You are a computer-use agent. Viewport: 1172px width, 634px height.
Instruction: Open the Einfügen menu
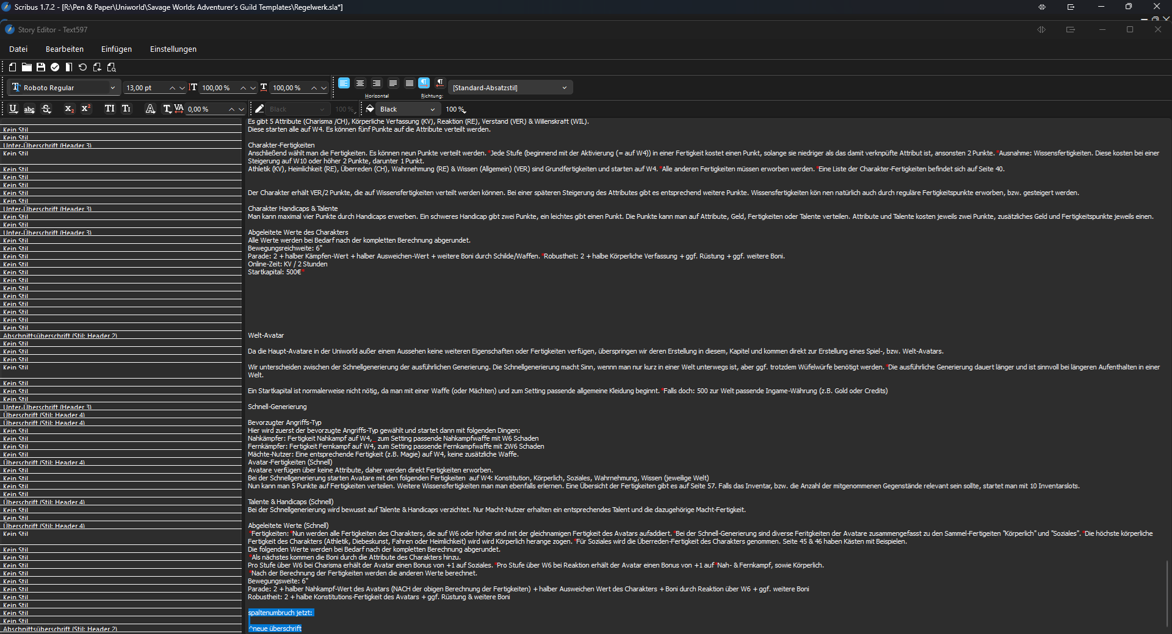tap(116, 49)
